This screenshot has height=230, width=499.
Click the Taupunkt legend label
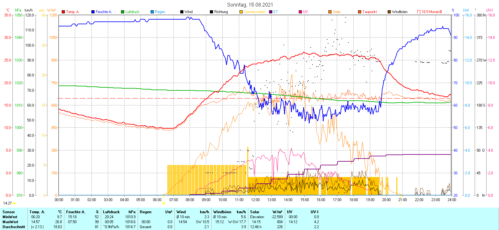pyautogui.click(x=370, y=12)
